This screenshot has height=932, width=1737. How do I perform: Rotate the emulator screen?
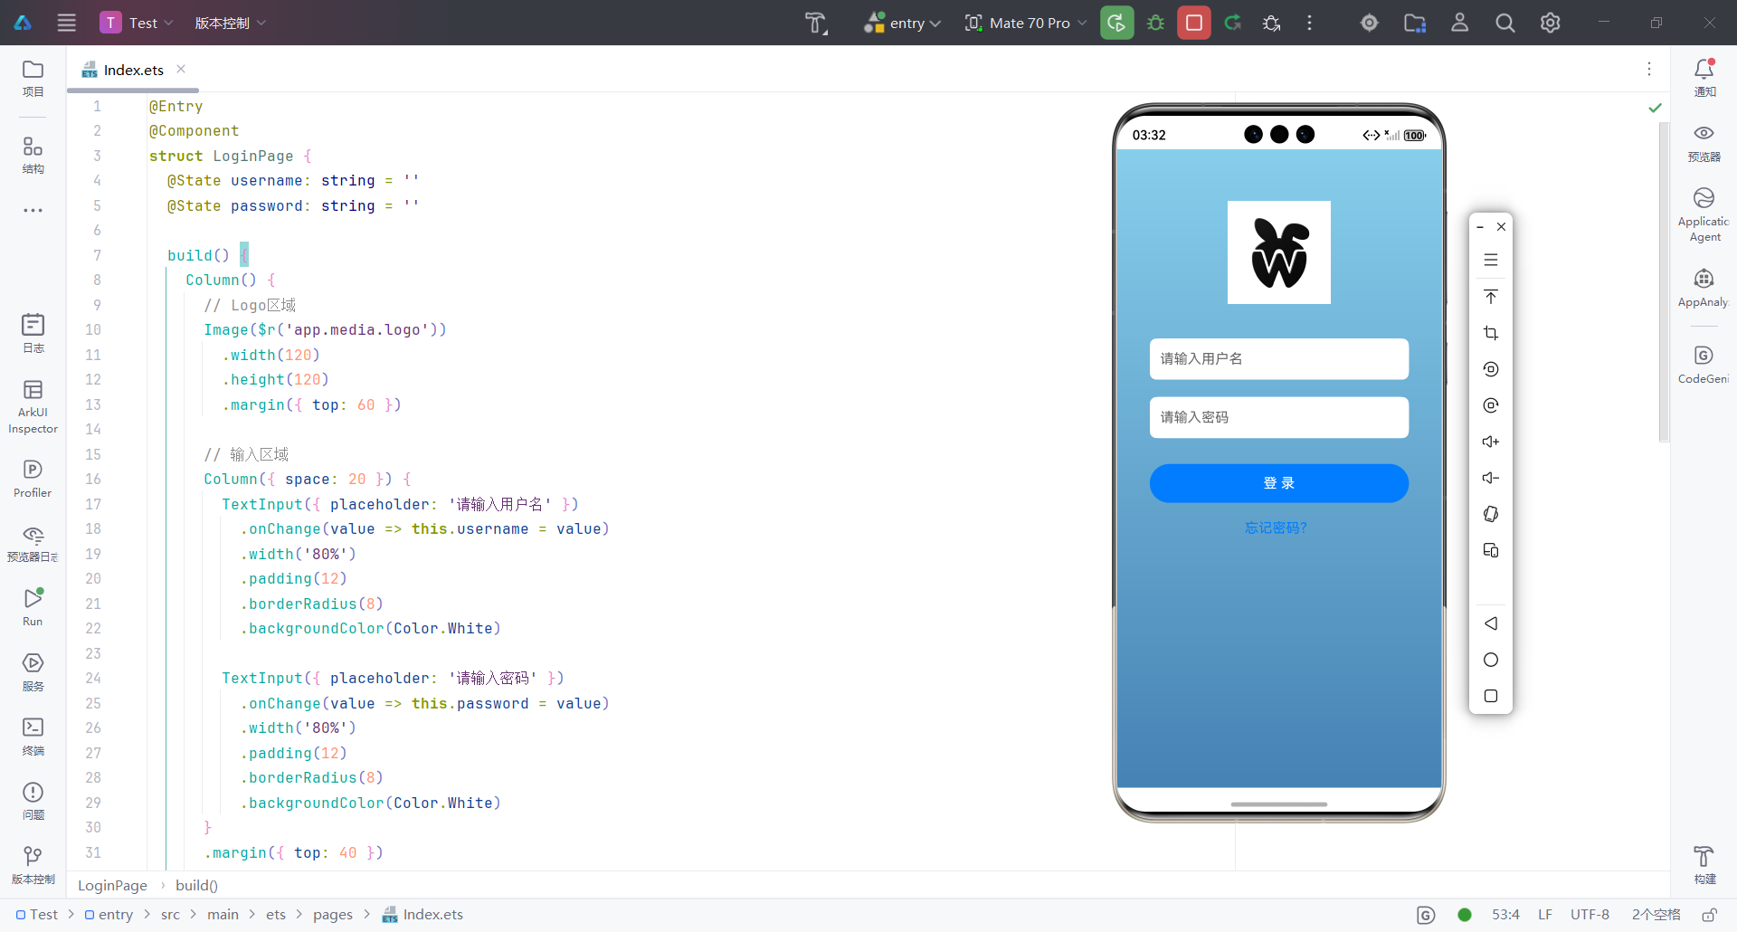[x=1491, y=514]
